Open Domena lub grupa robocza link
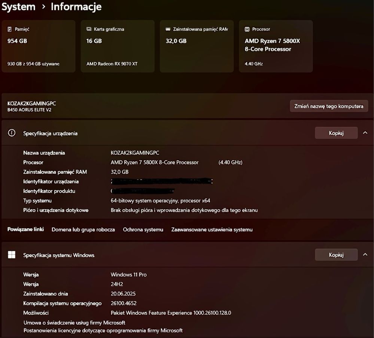The height and width of the screenshot is (338, 374). pyautogui.click(x=83, y=229)
